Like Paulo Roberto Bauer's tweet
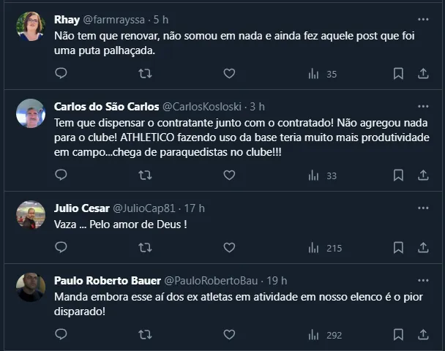Screen dimensions: 445x351 click(x=229, y=335)
